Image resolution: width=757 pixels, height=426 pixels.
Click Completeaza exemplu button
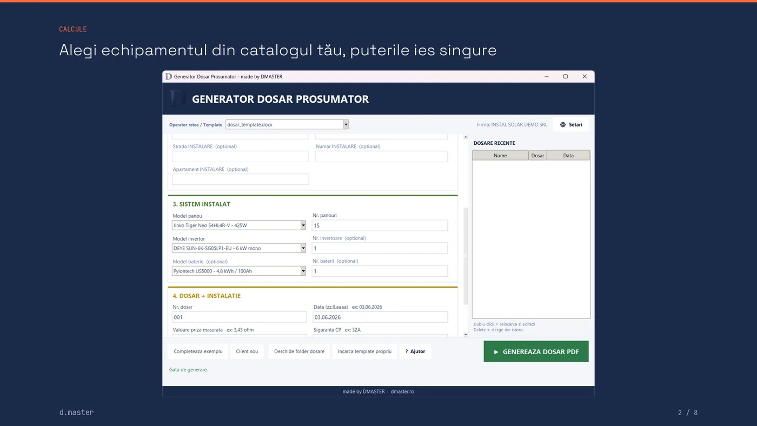[198, 351]
